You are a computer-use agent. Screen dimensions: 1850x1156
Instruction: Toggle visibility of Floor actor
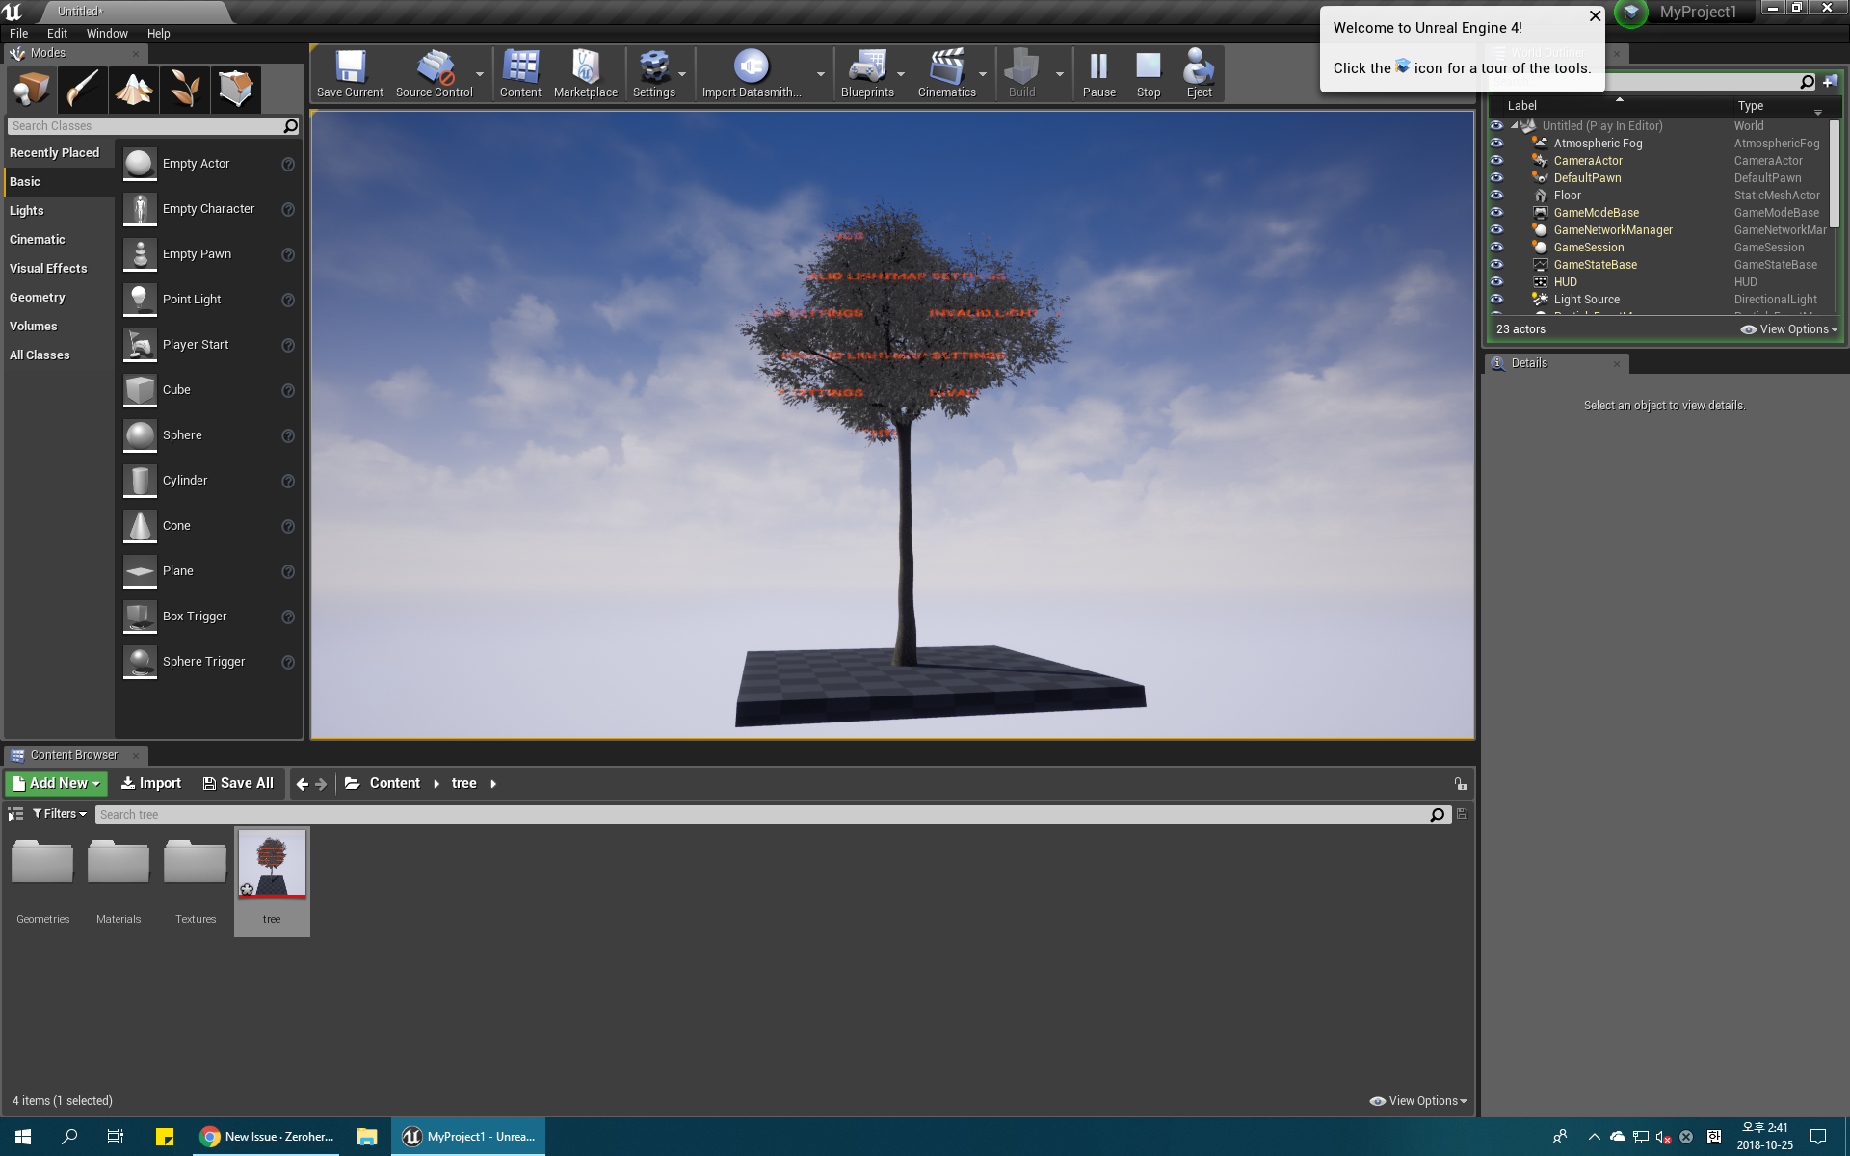[1496, 196]
